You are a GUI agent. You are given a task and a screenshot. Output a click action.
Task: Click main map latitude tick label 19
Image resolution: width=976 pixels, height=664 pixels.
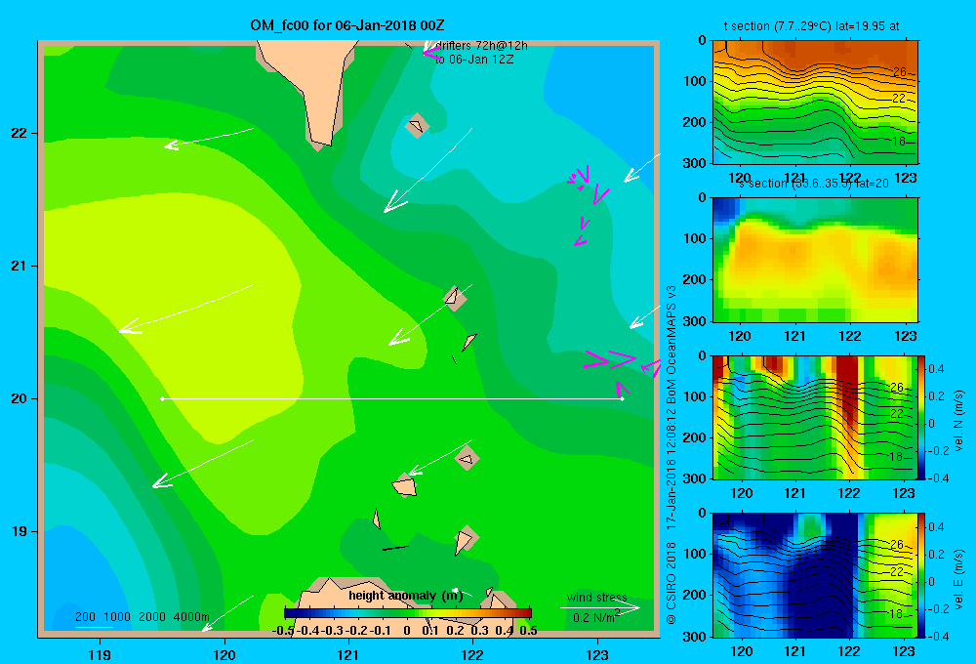(x=19, y=531)
